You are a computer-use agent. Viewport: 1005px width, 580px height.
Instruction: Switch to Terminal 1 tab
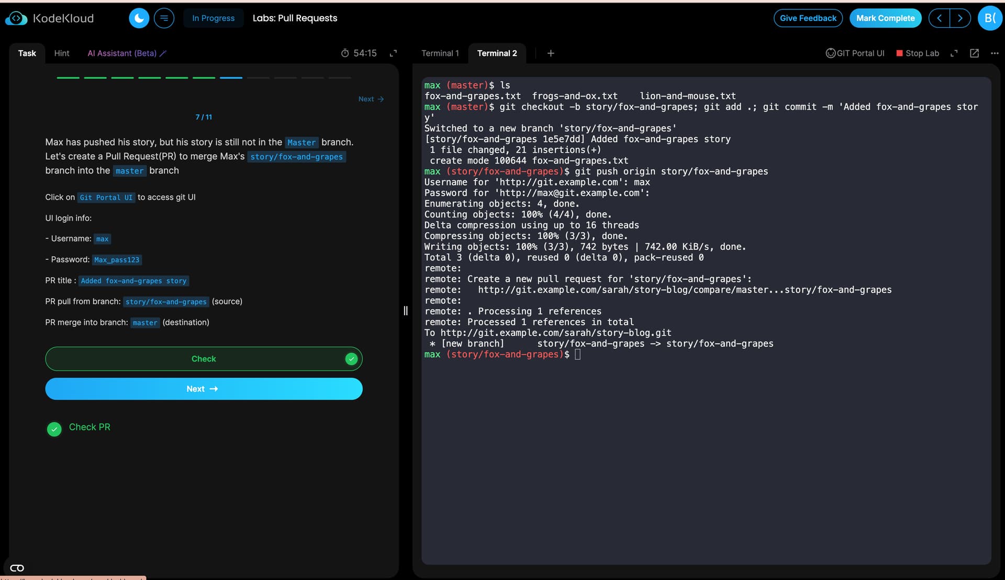440,53
